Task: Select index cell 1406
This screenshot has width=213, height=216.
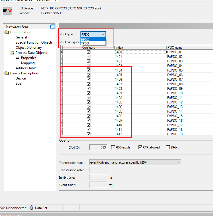Action: (141, 79)
